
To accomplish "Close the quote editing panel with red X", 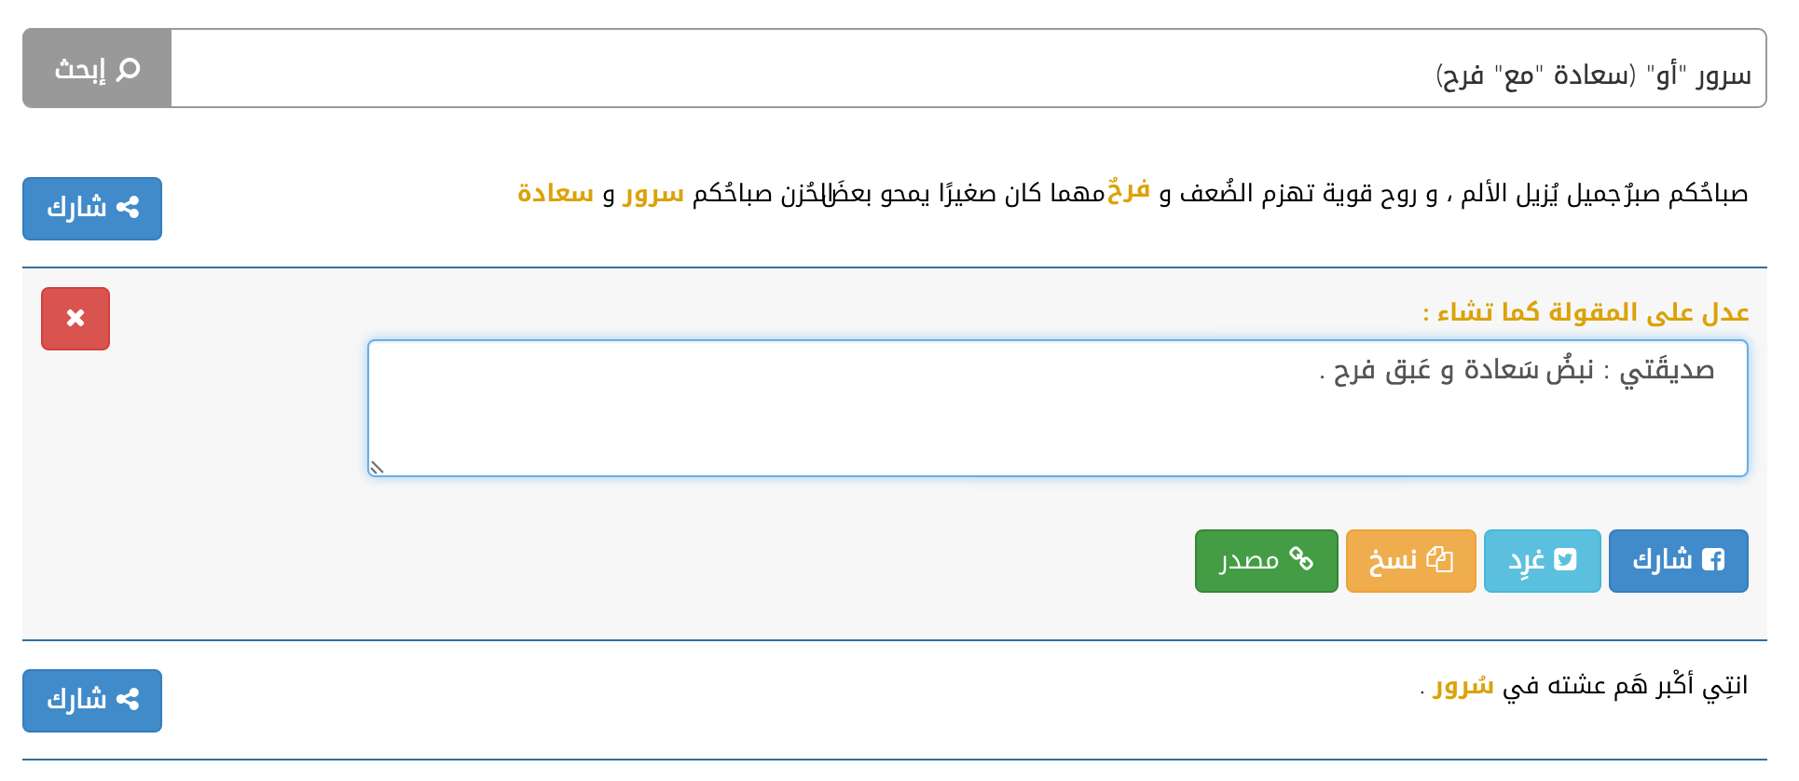I will [x=76, y=319].
